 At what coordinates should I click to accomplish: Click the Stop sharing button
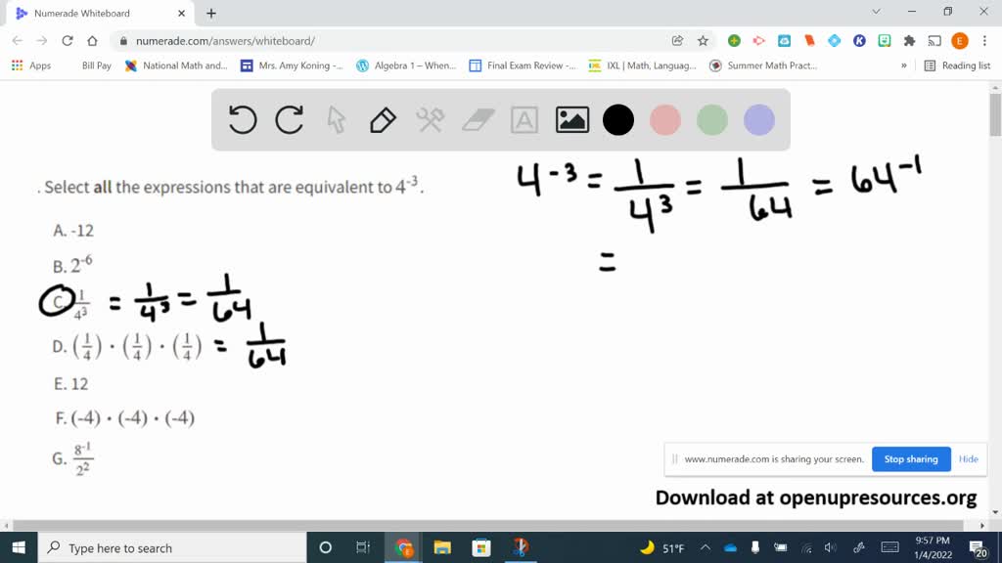tap(911, 459)
